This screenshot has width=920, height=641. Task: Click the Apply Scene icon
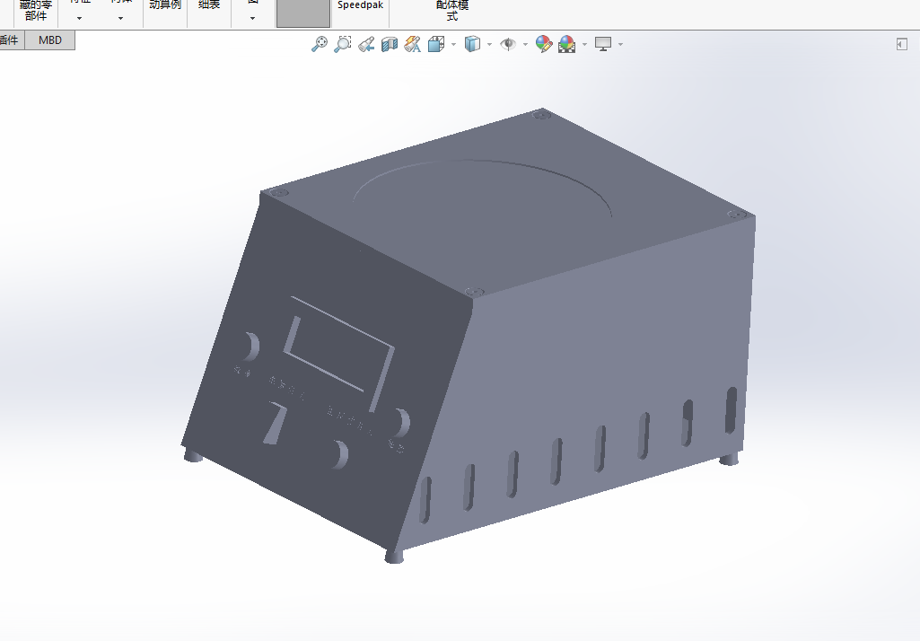[566, 44]
